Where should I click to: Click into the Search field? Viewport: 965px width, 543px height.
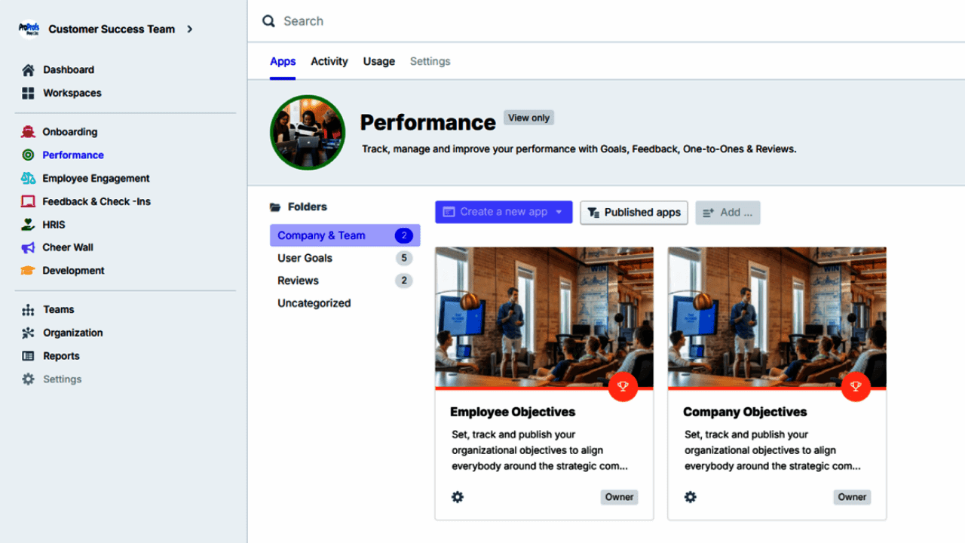528,21
